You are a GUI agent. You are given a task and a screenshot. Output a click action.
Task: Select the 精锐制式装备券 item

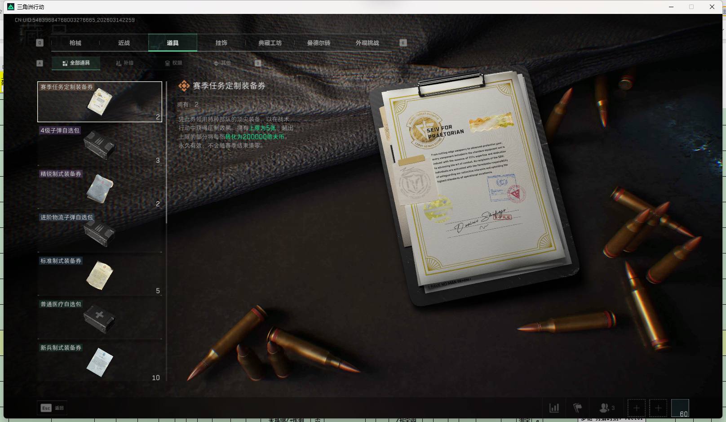point(100,189)
